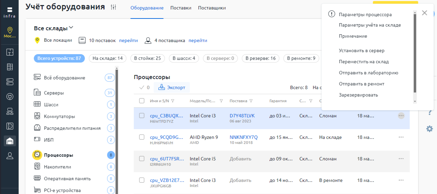Screen dimensions: 437x194
Task: Click the filter settings icon beside the title
Action: (113, 7)
